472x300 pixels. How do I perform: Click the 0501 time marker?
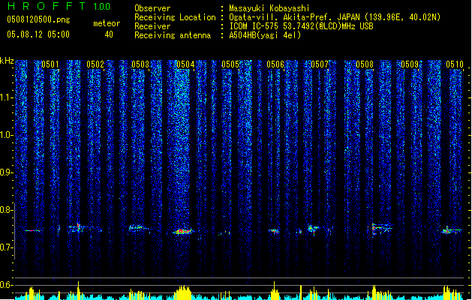click(x=50, y=64)
